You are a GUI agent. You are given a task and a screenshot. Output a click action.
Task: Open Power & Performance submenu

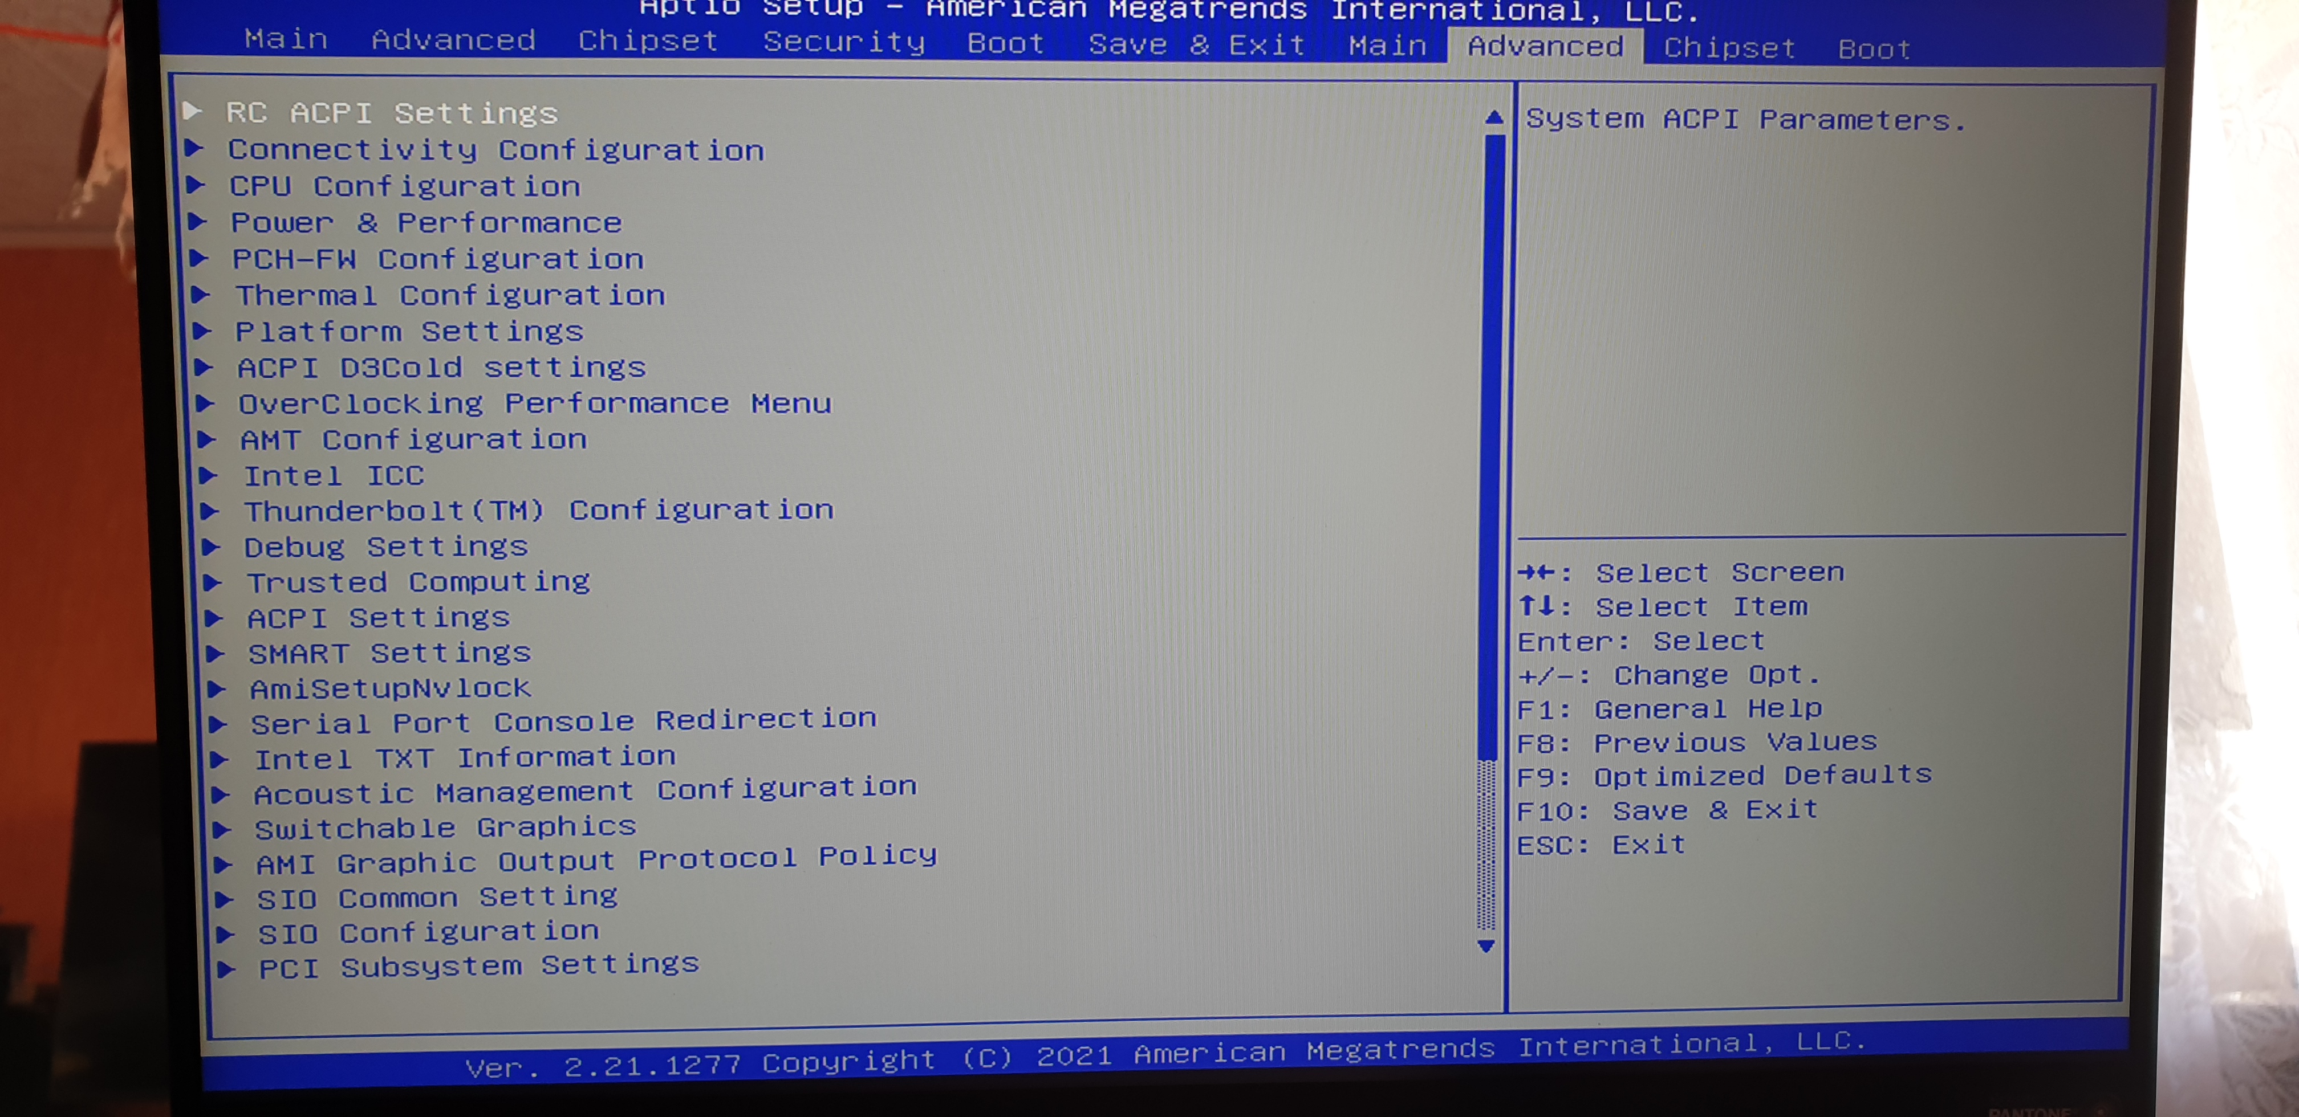click(x=426, y=223)
